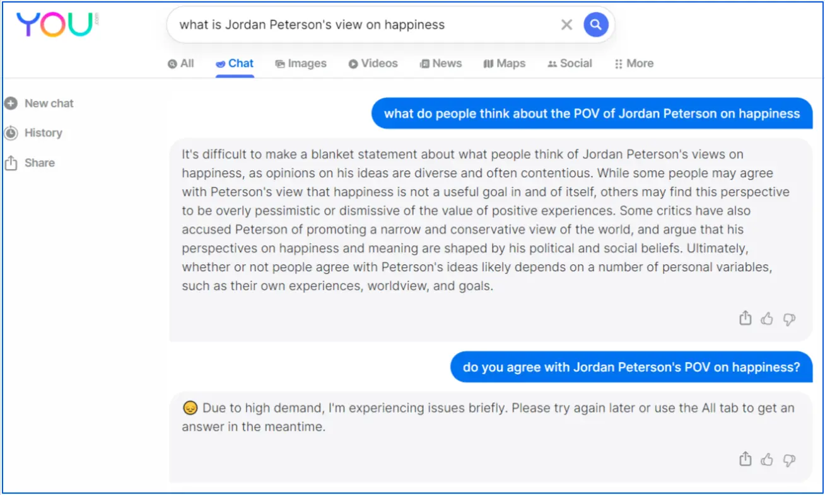Click the message "what do people think about the POV"
The width and height of the screenshot is (825, 495).
(592, 114)
